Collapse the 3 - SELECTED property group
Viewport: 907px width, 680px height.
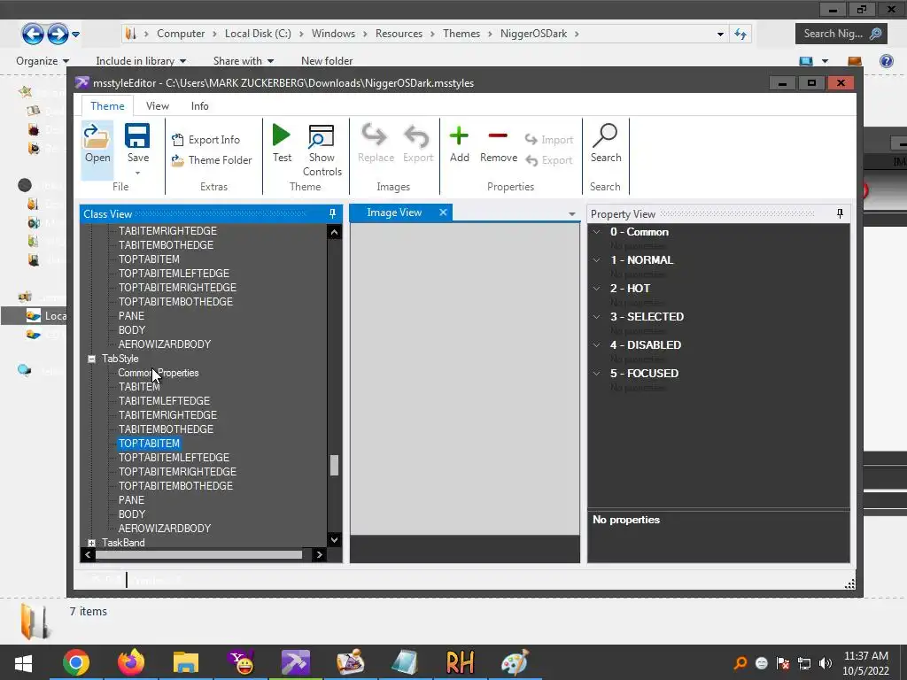(x=596, y=317)
